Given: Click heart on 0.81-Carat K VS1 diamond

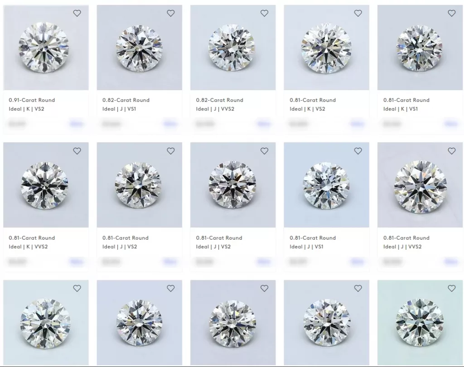Looking at the screenshot, I should (x=452, y=13).
